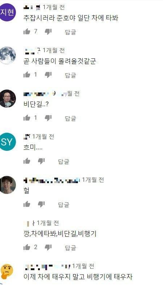
Task: Open the teal 'SY' profile avatar
Action: pos(8,142)
